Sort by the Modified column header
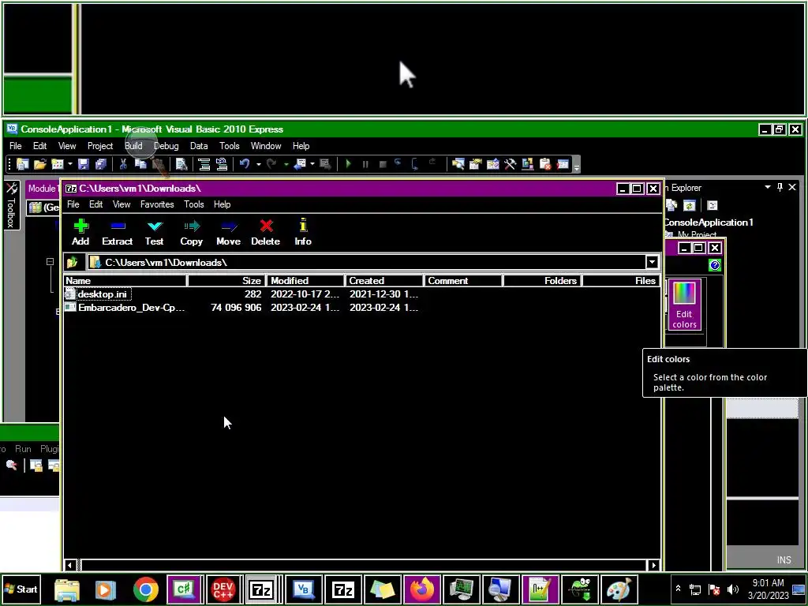 (305, 281)
